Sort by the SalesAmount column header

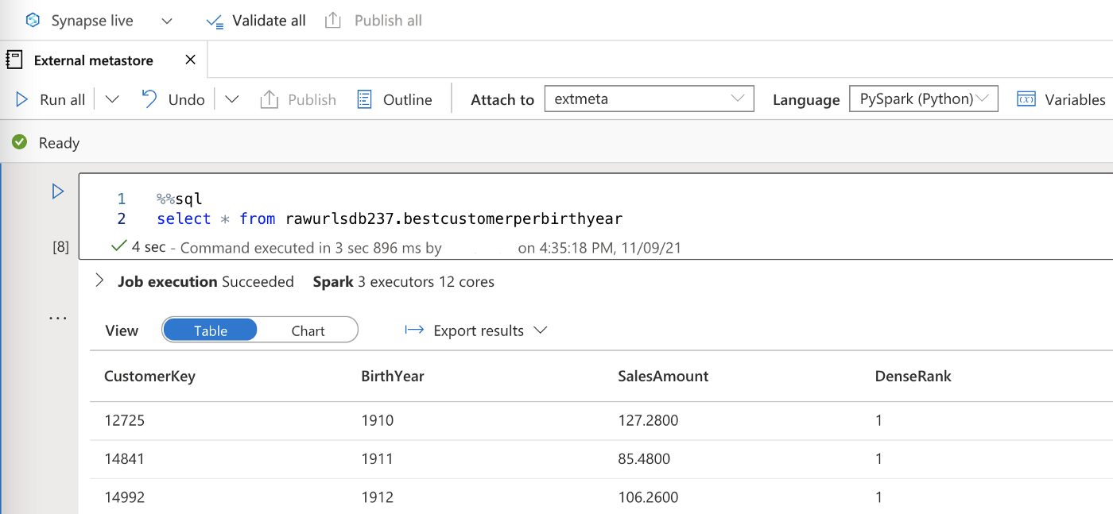pyautogui.click(x=663, y=376)
